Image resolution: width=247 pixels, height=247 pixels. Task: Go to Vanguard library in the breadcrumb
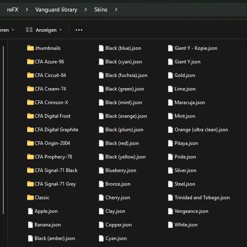coord(56,9)
